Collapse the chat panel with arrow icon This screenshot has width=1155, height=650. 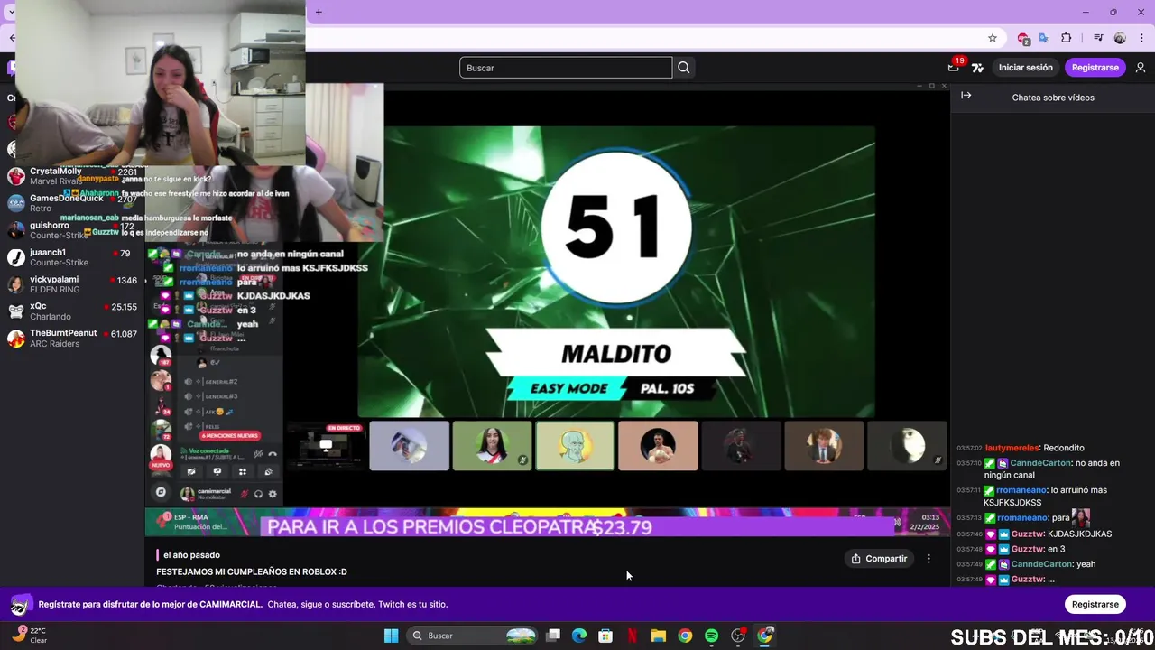point(966,96)
